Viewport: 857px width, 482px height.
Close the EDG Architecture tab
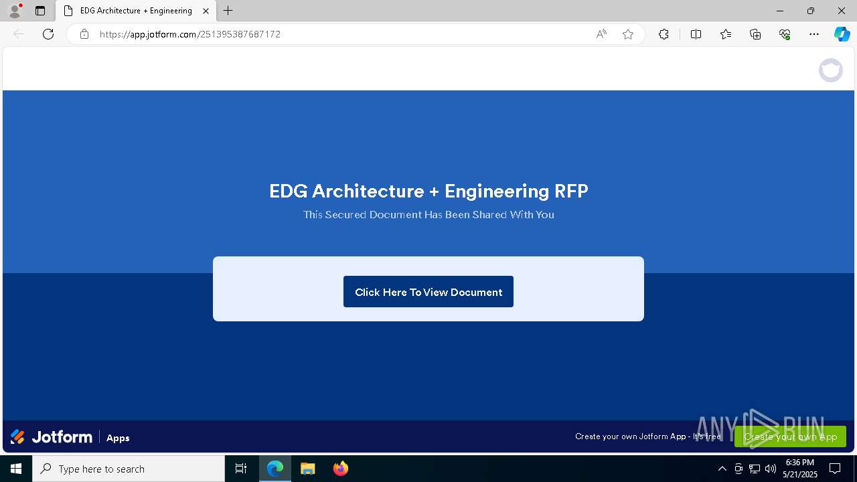pyautogui.click(x=206, y=11)
